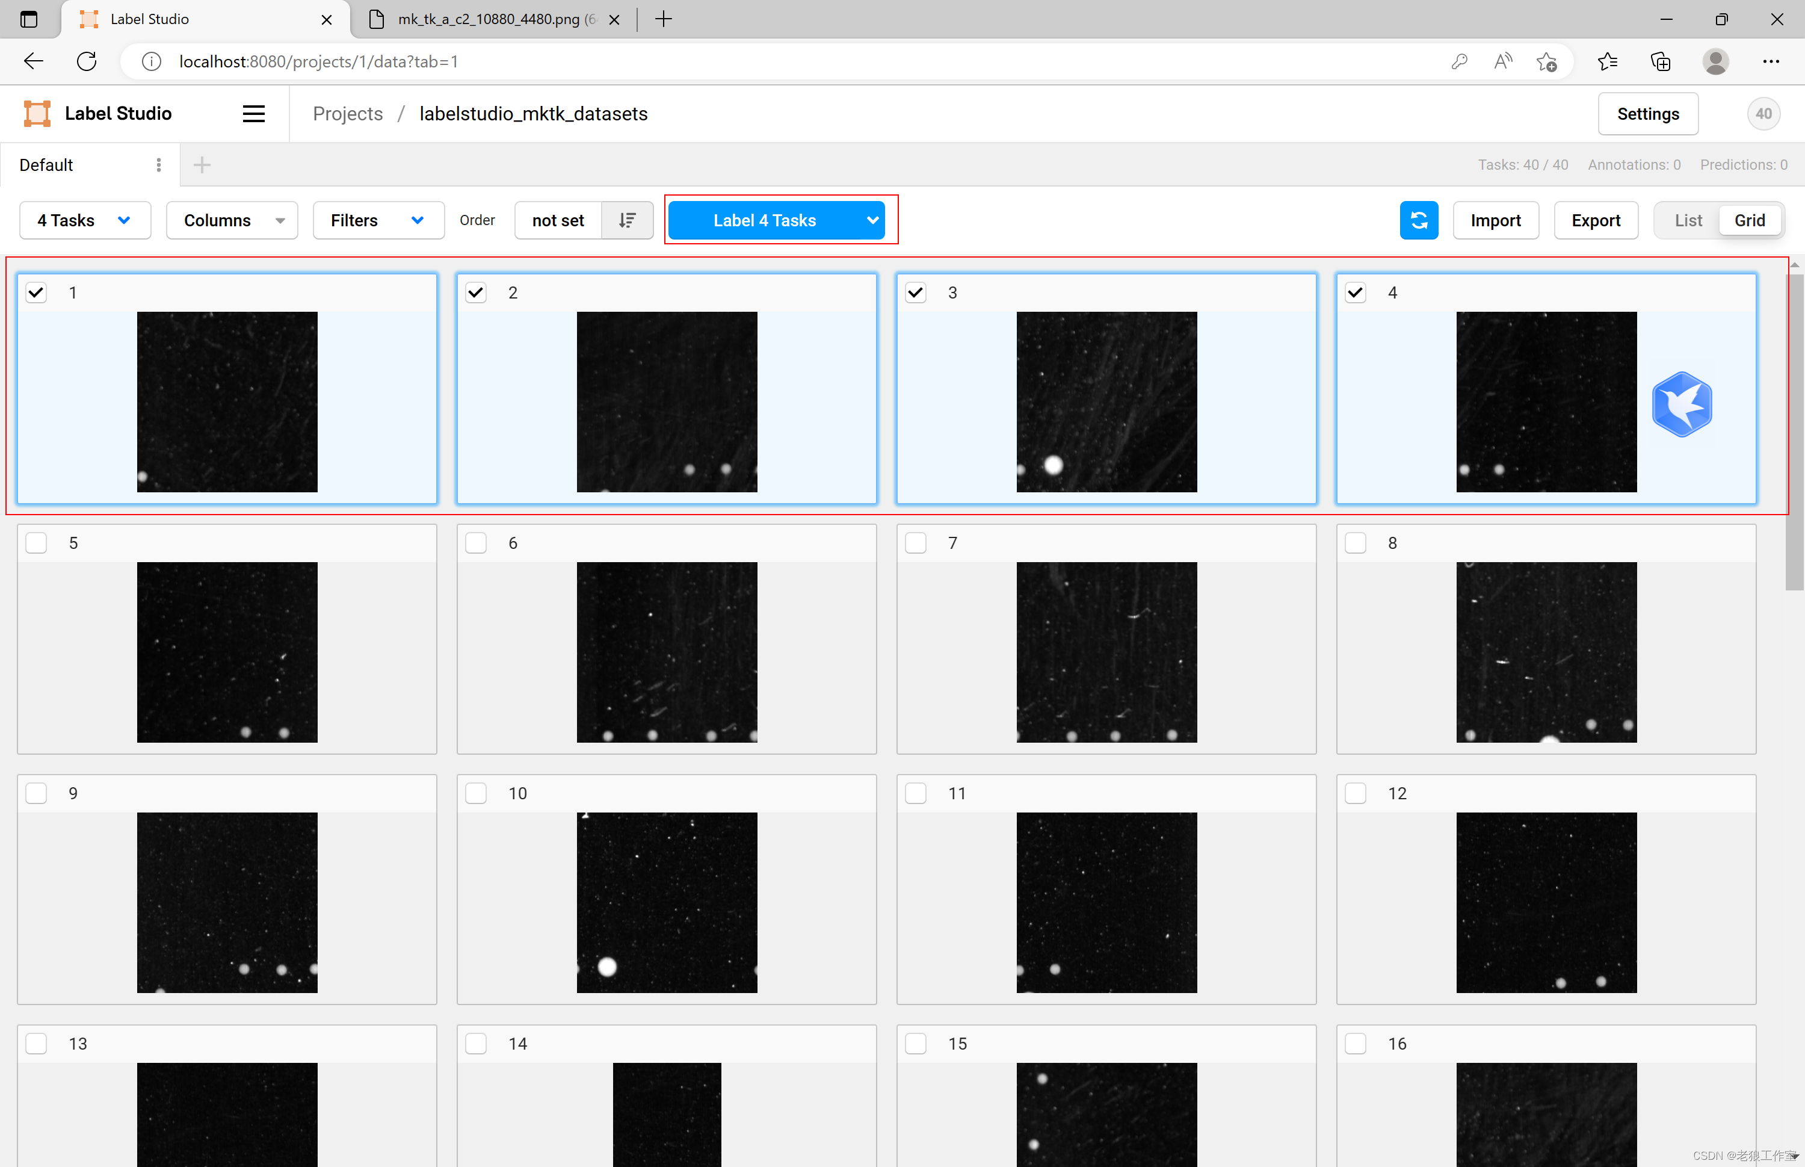
Task: Click the blue refresh sync icon button
Action: coord(1418,220)
